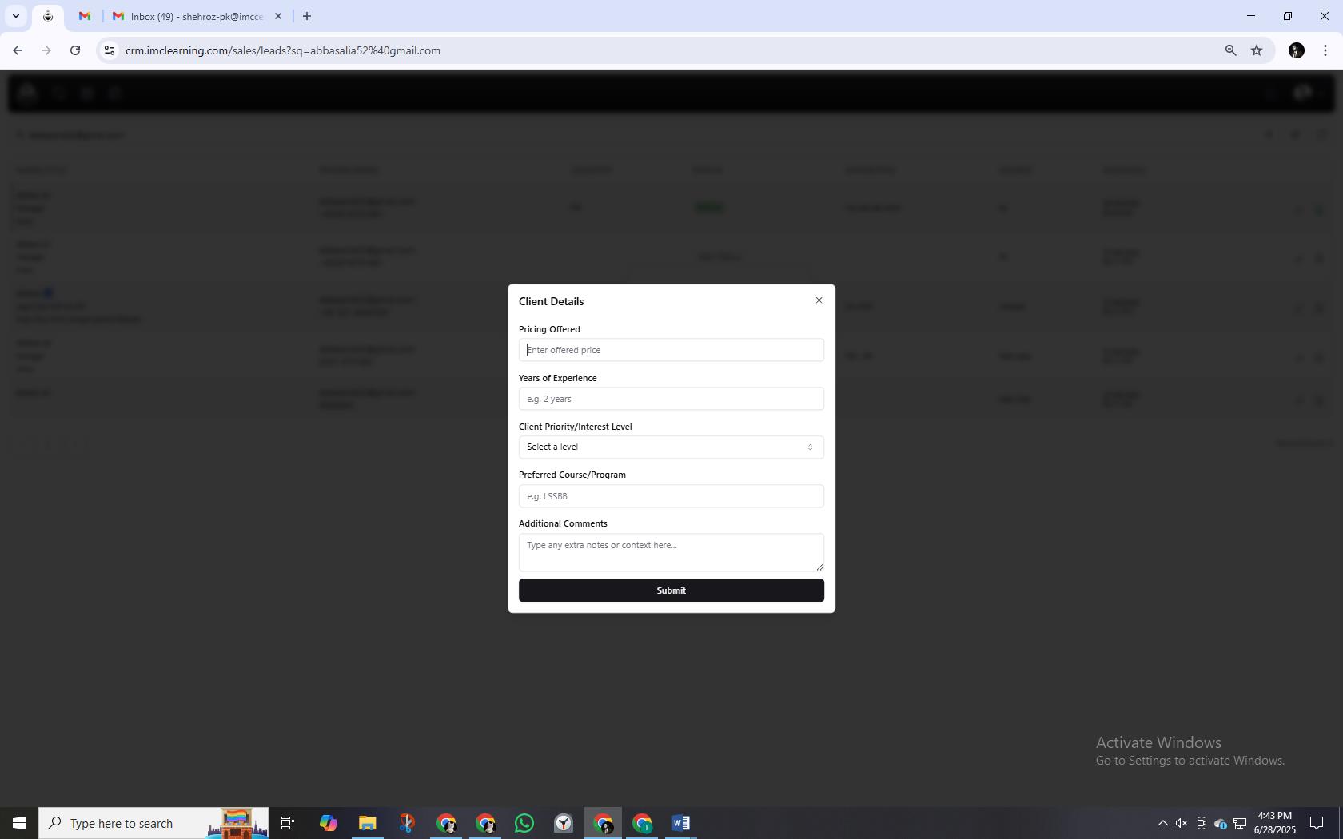Show hidden system tray icons
The width and height of the screenshot is (1343, 839).
coord(1163,823)
